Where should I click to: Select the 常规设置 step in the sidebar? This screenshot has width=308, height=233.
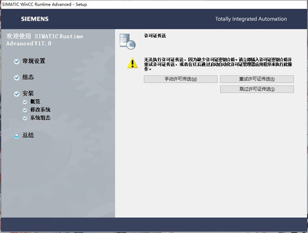pos(34,61)
